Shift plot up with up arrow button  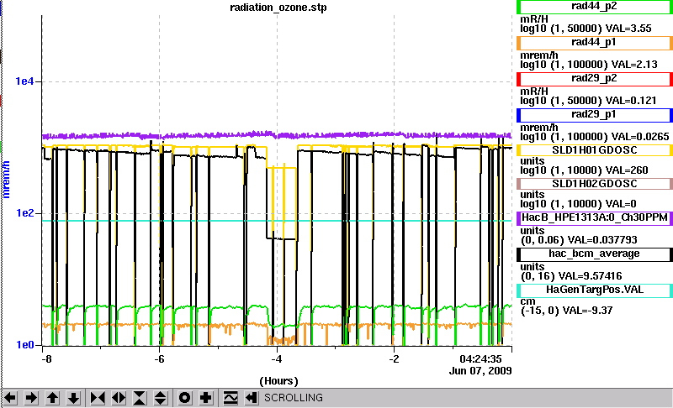(52, 398)
